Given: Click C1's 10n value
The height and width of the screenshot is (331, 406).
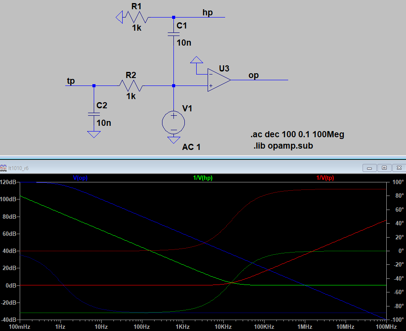Looking at the screenshot, I should 184,43.
